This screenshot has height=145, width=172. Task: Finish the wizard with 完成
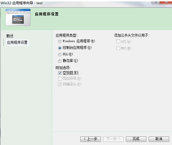(x=136, y=139)
